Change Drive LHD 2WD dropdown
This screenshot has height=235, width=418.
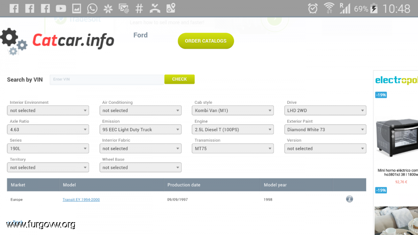[x=325, y=110]
